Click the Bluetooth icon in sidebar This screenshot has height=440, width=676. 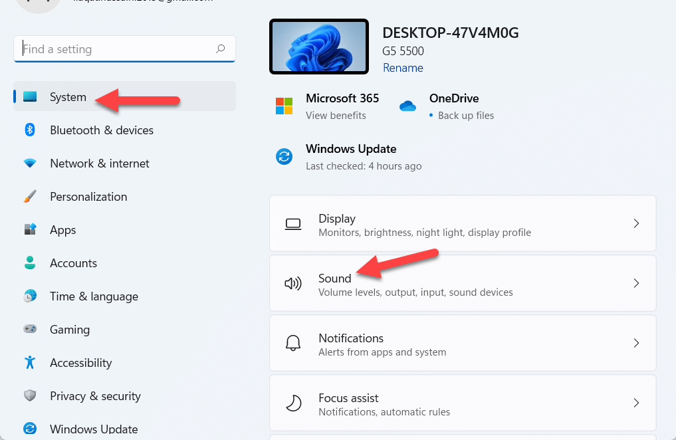[x=30, y=130]
